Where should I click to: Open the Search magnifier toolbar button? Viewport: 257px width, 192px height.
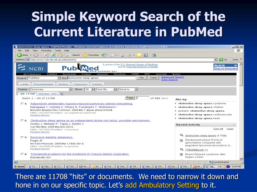tap(73, 55)
